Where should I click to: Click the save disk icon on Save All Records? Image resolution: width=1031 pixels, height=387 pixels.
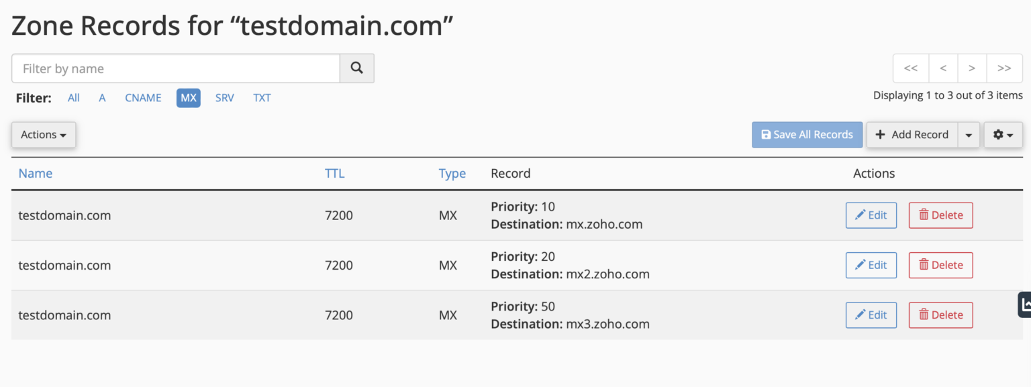click(x=766, y=134)
